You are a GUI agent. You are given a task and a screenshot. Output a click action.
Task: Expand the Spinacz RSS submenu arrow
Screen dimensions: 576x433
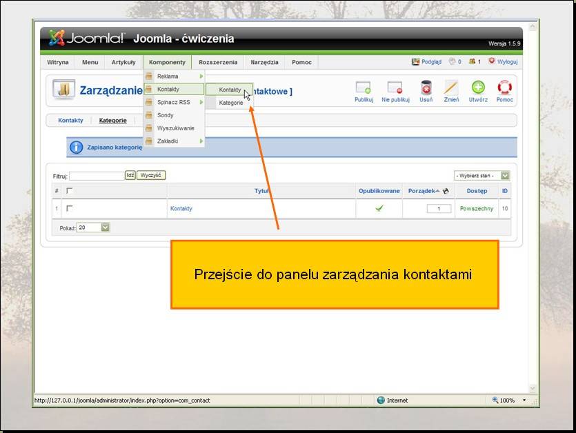(201, 102)
